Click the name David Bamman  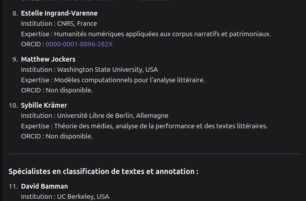coord(44,186)
